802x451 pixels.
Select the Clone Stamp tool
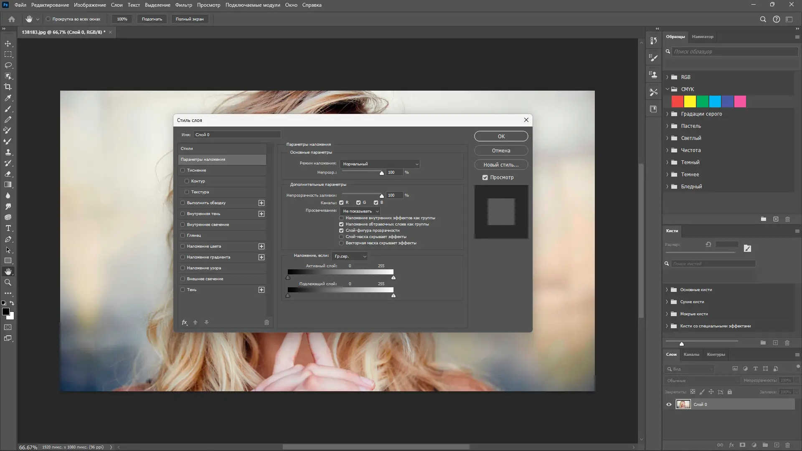coord(8,152)
